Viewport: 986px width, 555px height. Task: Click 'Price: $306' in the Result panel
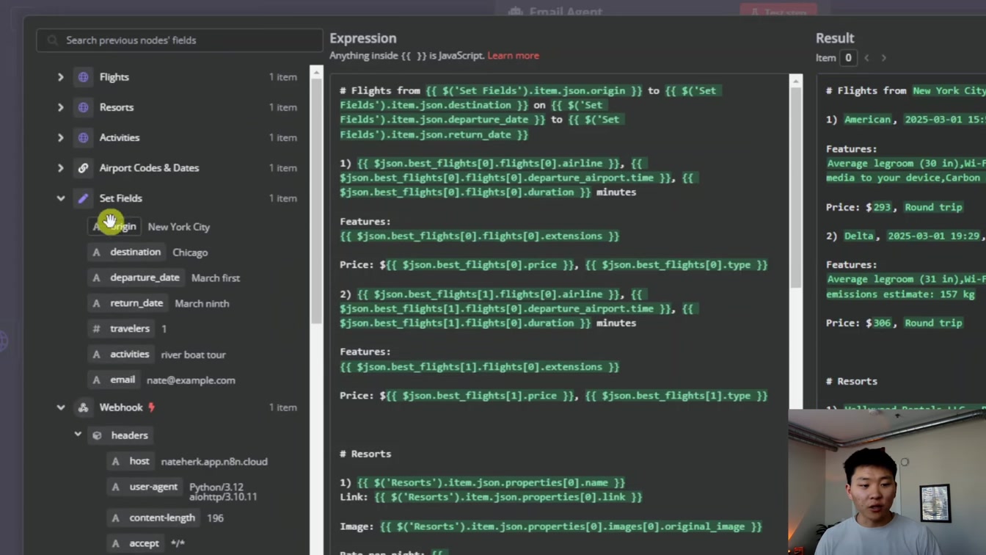[x=858, y=323]
